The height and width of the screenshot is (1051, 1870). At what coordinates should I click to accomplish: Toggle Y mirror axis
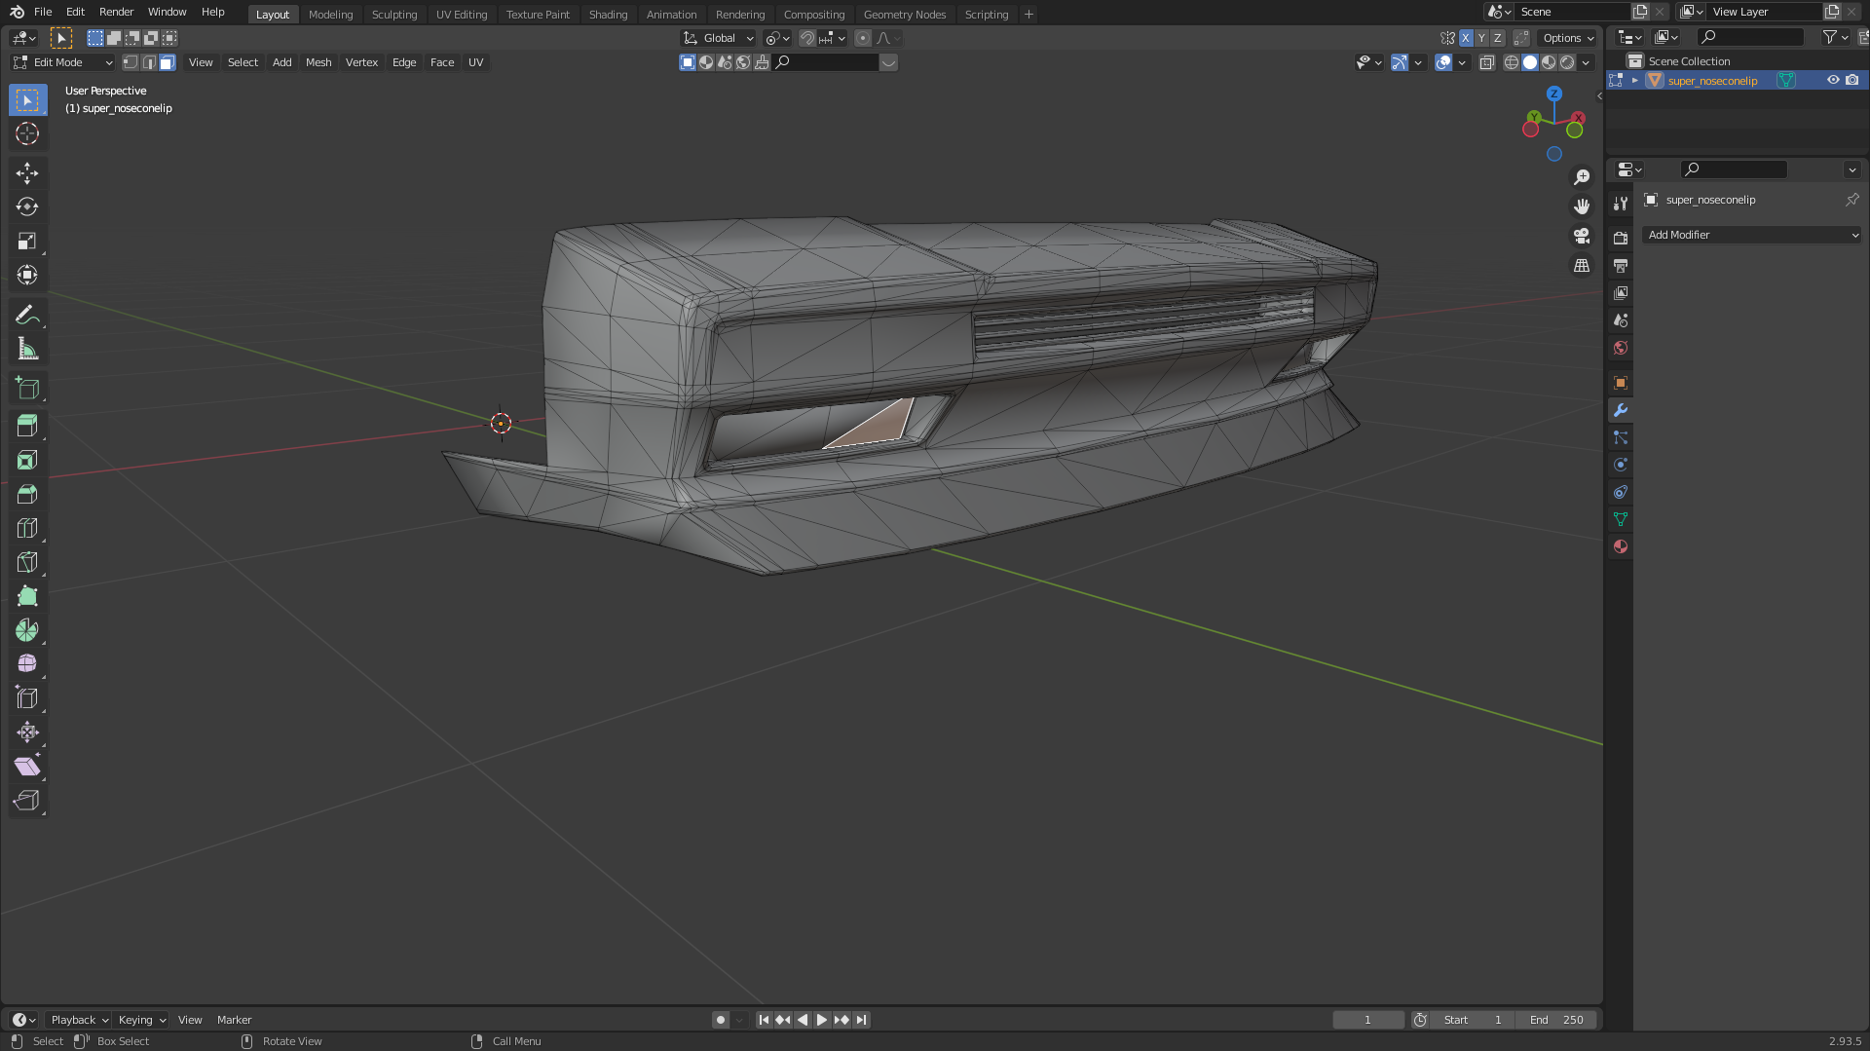coord(1481,38)
